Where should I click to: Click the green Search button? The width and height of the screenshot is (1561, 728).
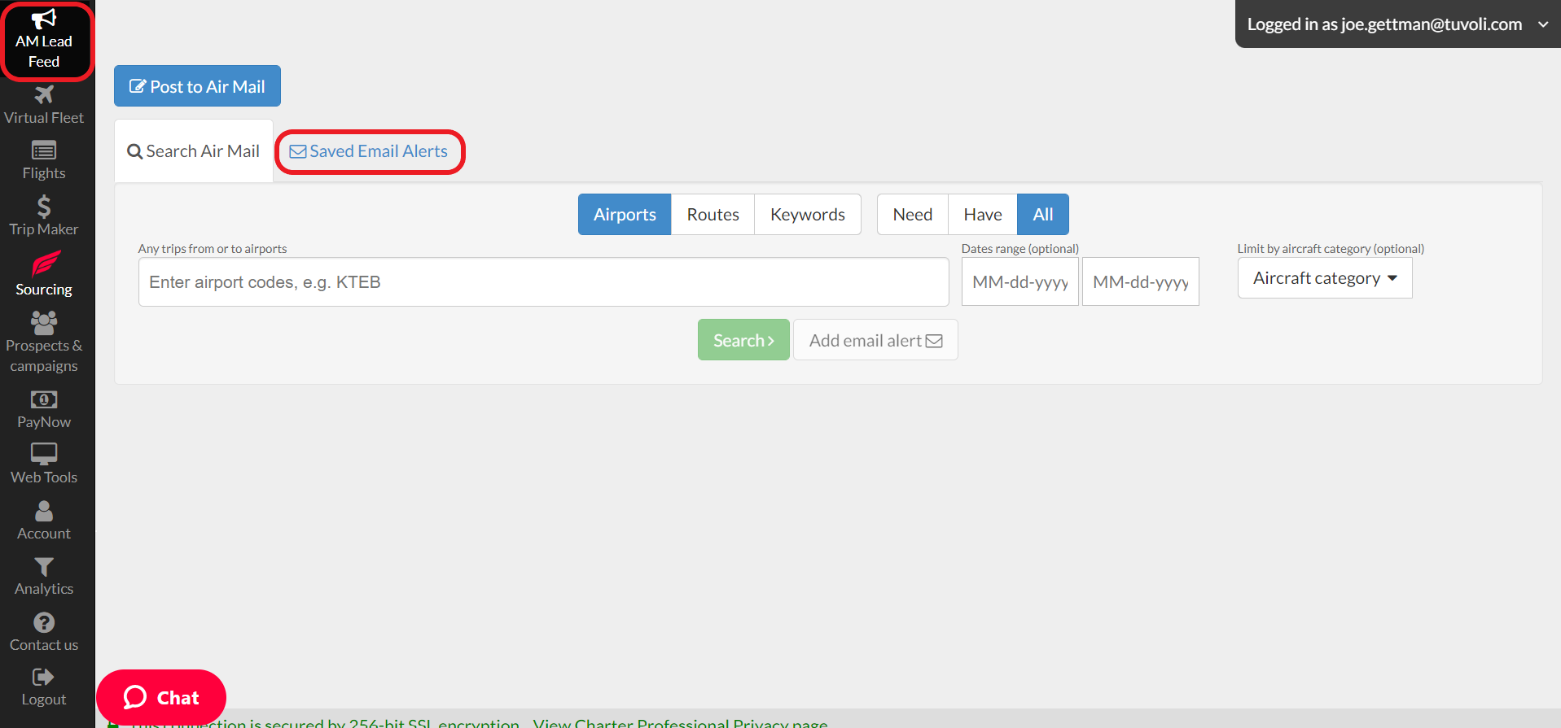[x=743, y=340]
